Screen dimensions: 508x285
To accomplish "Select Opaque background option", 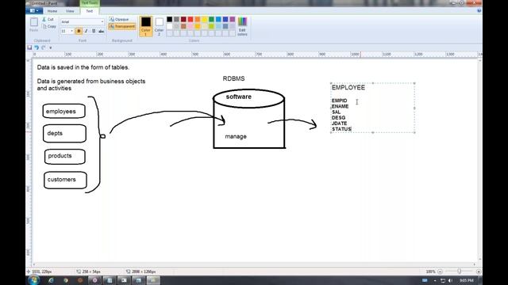I will (x=119, y=19).
